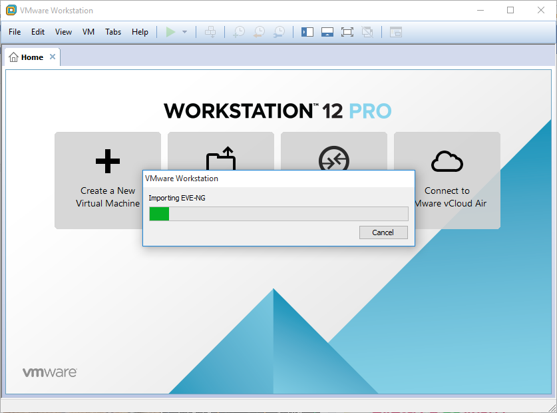Enter full screen mode icon
Image resolution: width=557 pixels, height=413 pixels.
(x=347, y=32)
